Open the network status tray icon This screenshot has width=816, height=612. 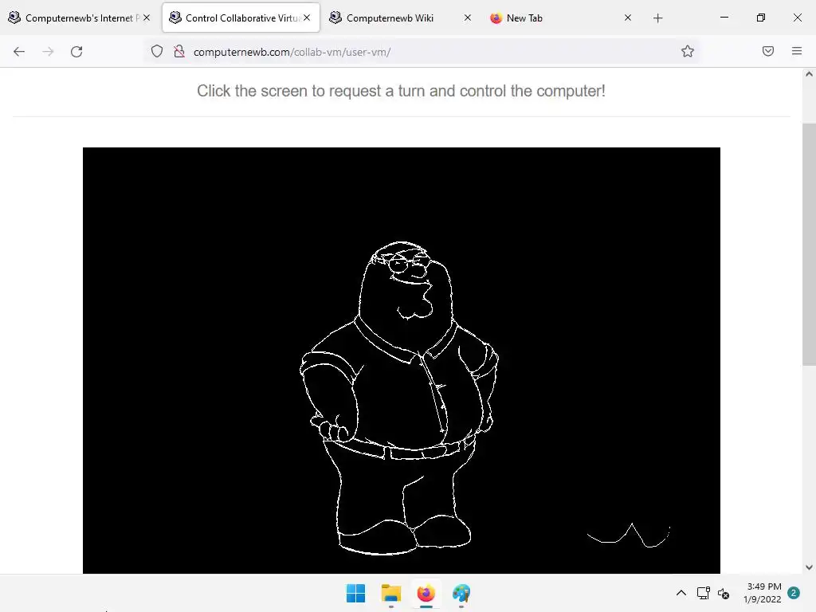[x=703, y=593]
